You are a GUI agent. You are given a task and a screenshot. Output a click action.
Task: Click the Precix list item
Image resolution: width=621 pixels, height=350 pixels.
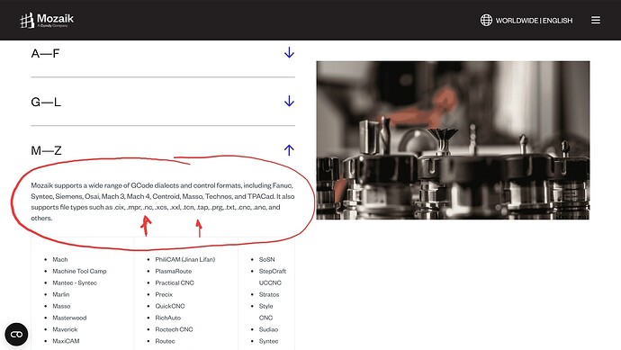point(164,294)
